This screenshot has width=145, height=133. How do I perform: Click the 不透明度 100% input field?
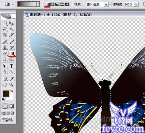129,5
